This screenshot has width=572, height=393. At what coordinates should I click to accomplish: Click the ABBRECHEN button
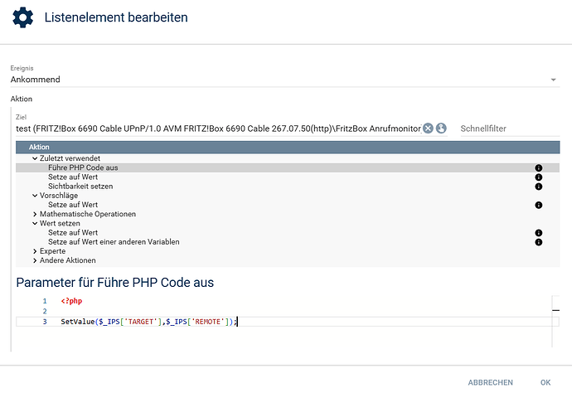click(491, 383)
